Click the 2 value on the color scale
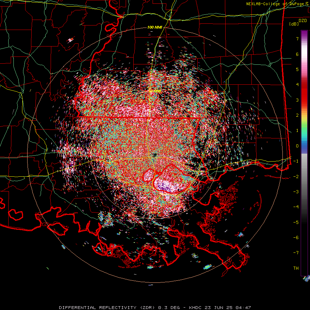The image size is (310, 310). (x=297, y=115)
